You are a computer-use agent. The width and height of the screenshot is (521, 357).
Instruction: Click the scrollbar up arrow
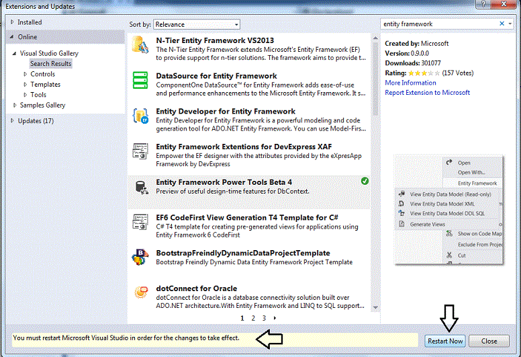(375, 38)
